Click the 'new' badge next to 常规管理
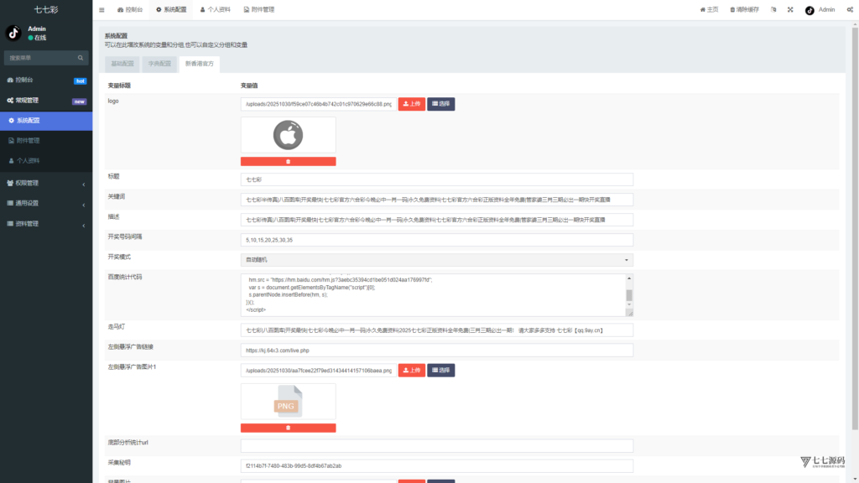 click(80, 101)
